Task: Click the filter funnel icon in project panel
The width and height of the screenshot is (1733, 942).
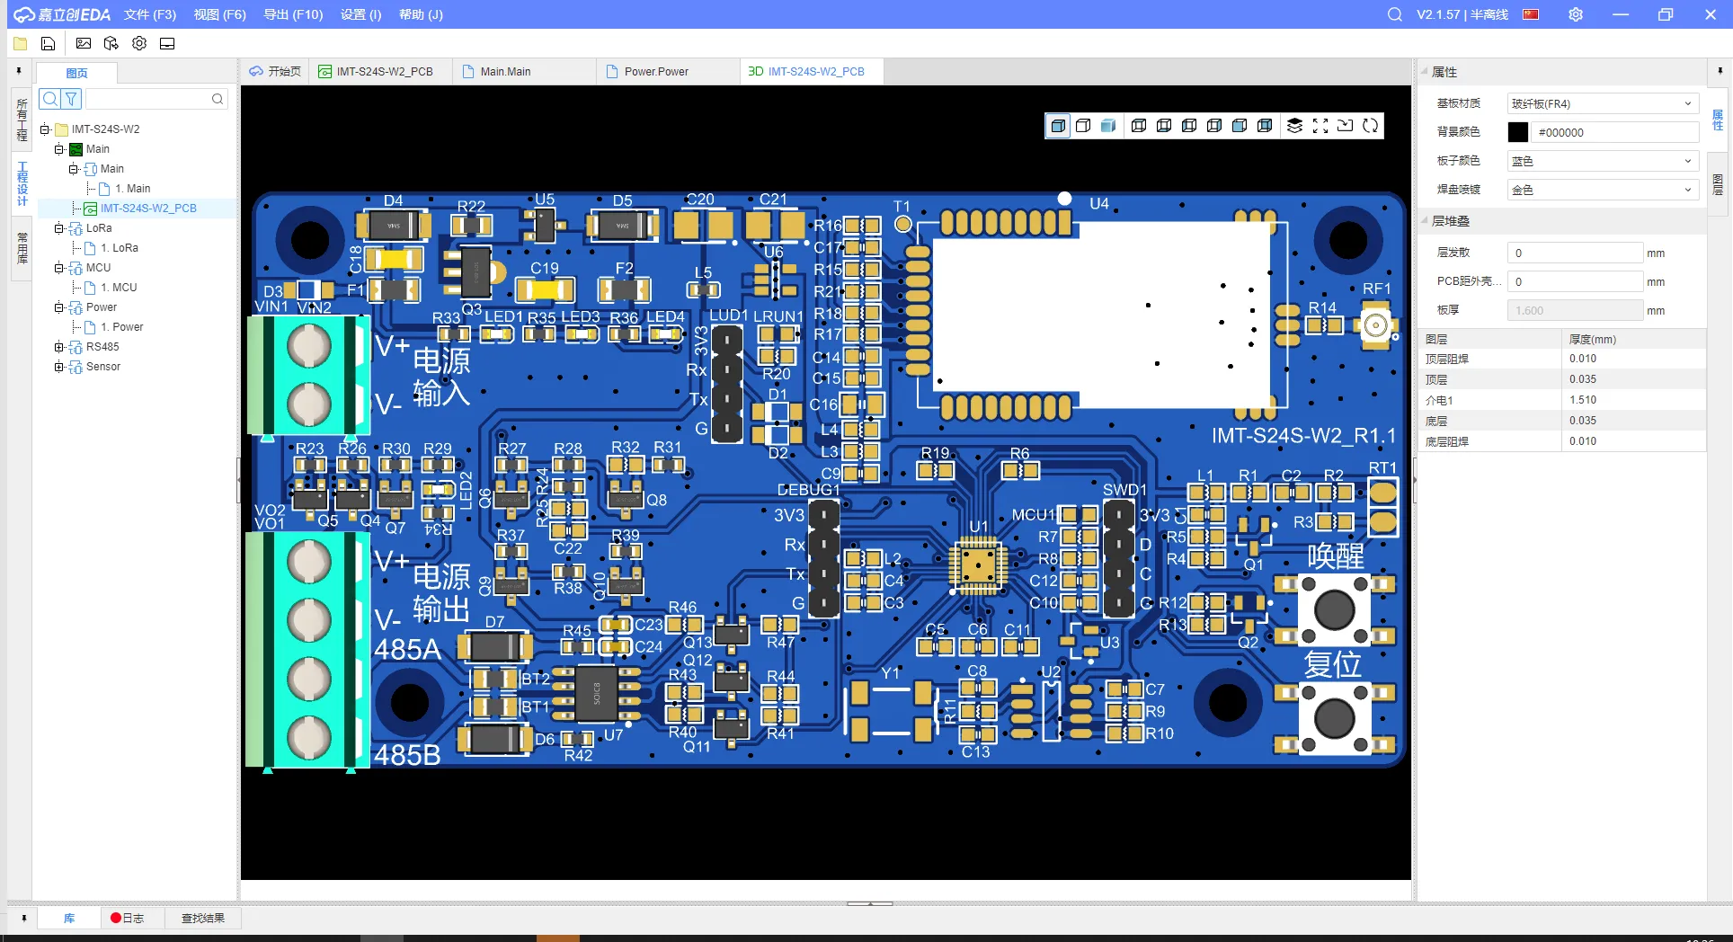Action: pos(71,99)
